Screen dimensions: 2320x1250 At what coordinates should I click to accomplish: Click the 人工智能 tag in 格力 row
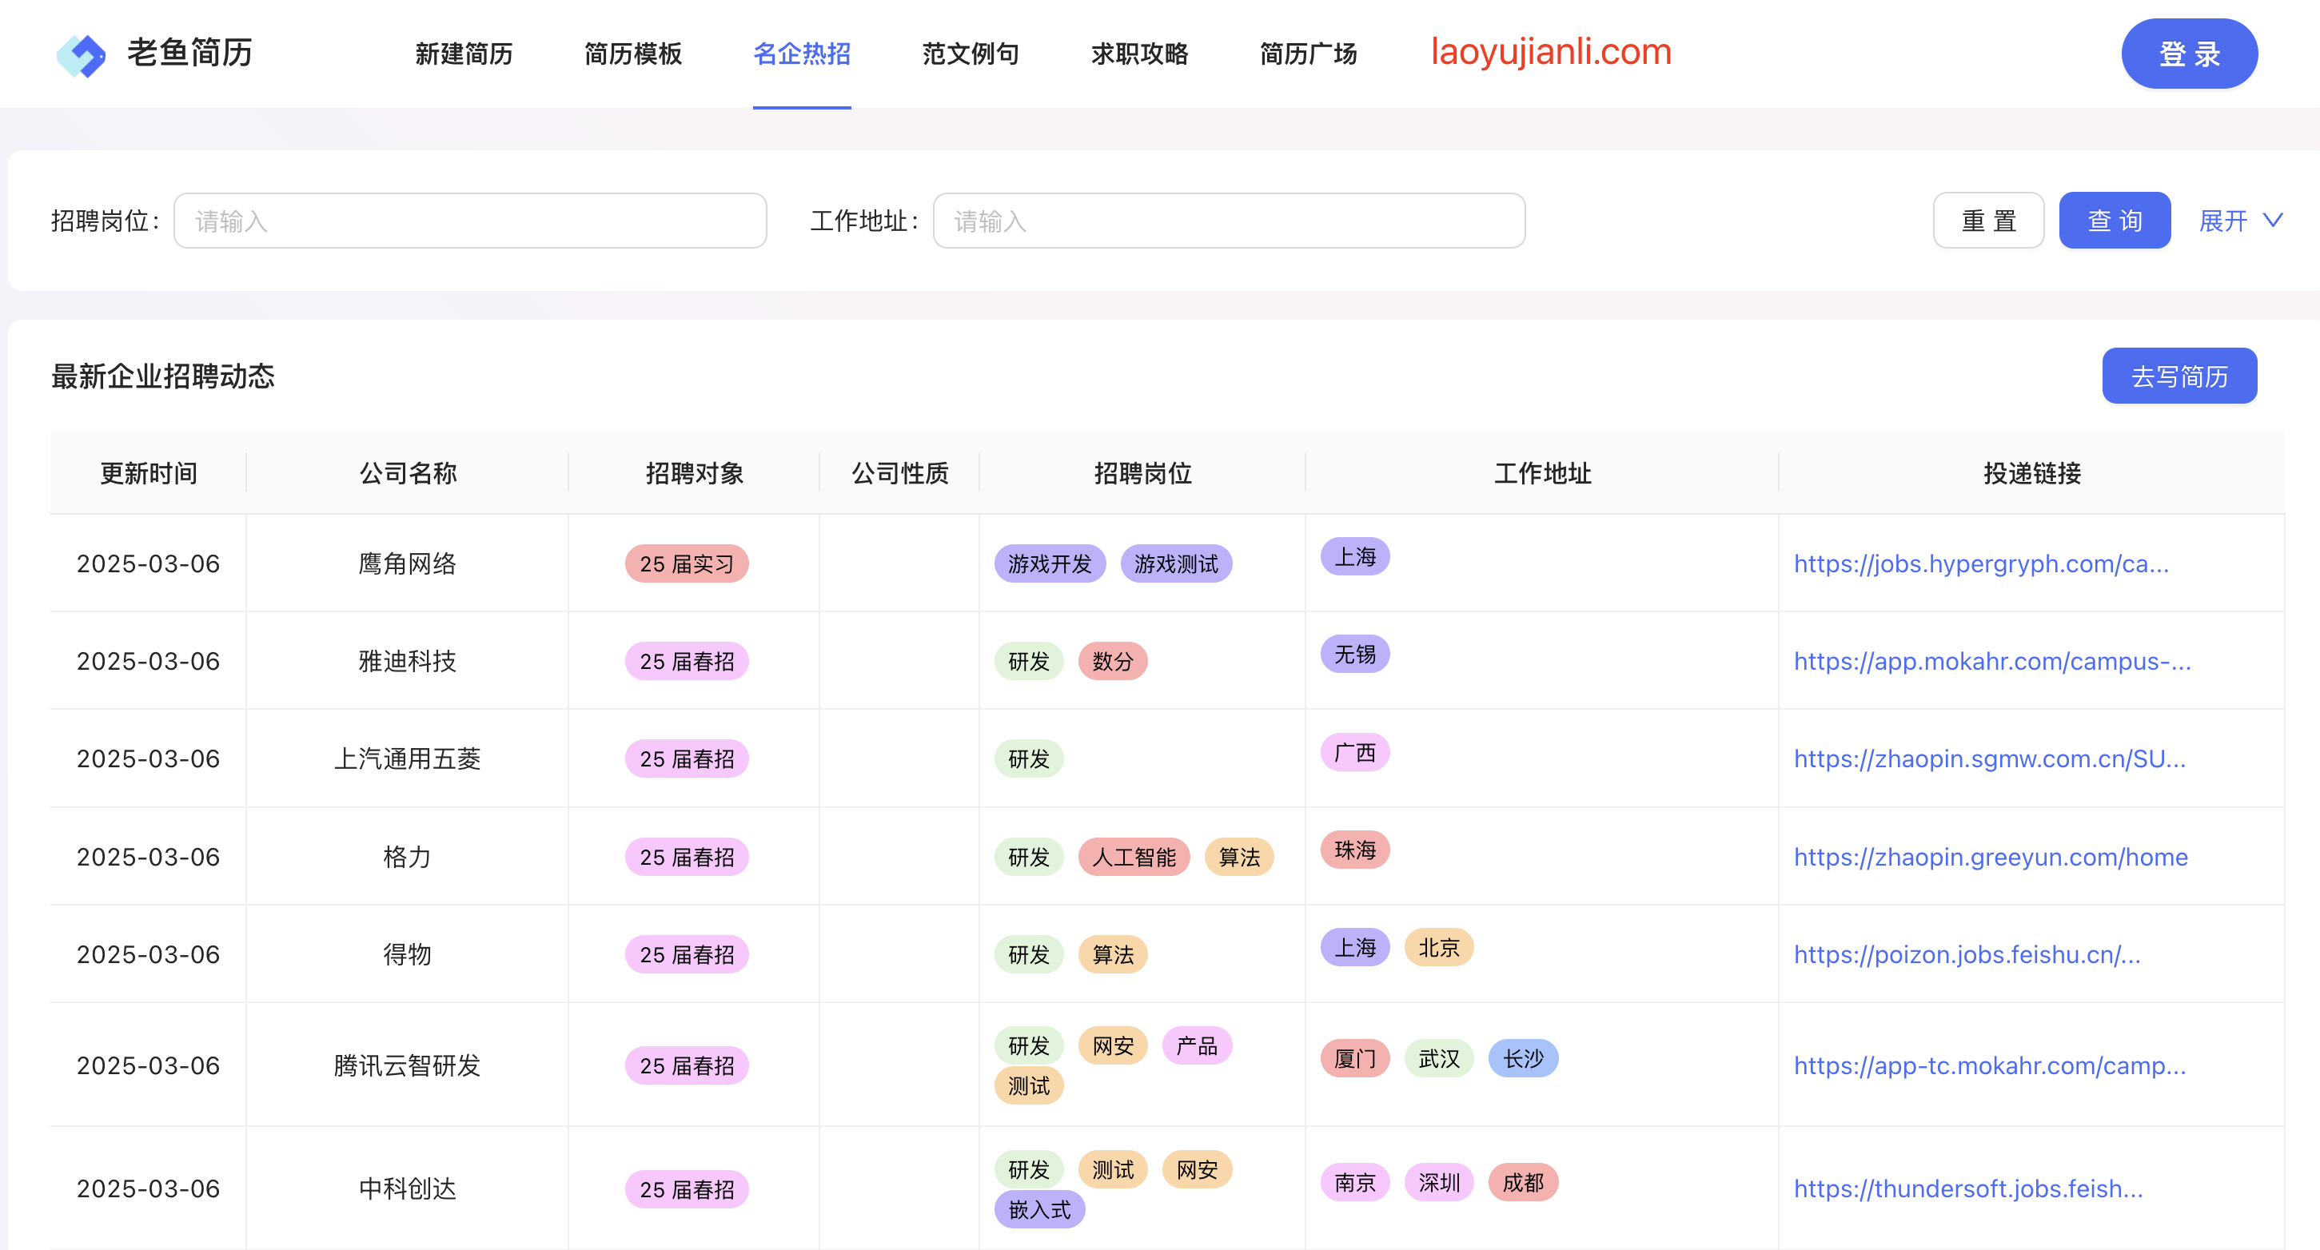point(1133,857)
